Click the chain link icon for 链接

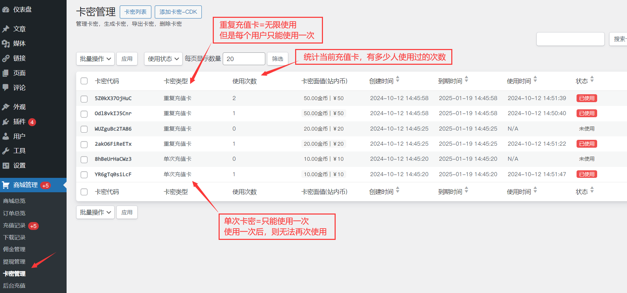coord(5,58)
